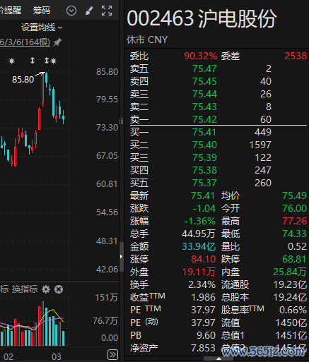Select the 卖一 75.42 ask row
Screen dimensions: 309x362
click(201, 119)
